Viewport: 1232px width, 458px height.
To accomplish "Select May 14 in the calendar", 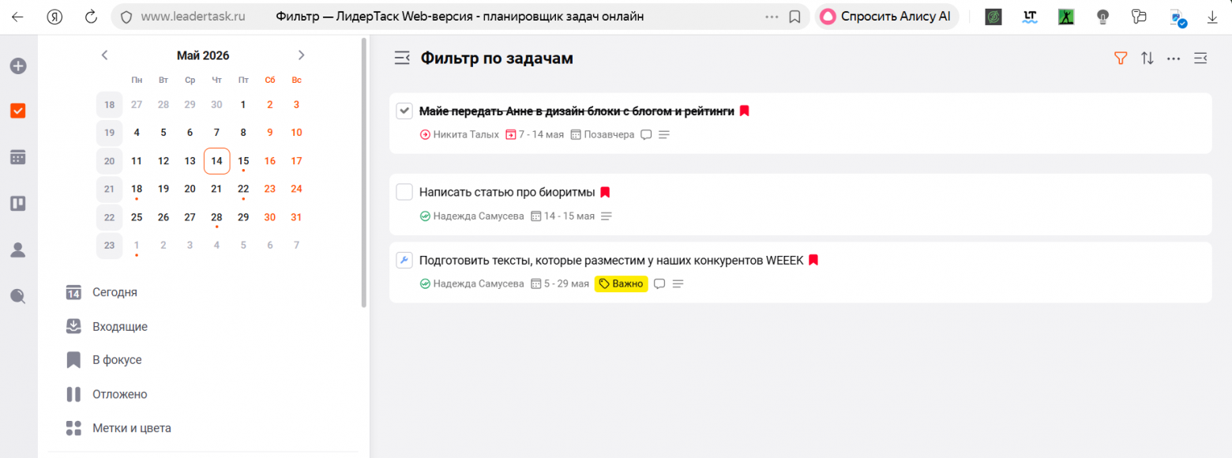I will 216,161.
